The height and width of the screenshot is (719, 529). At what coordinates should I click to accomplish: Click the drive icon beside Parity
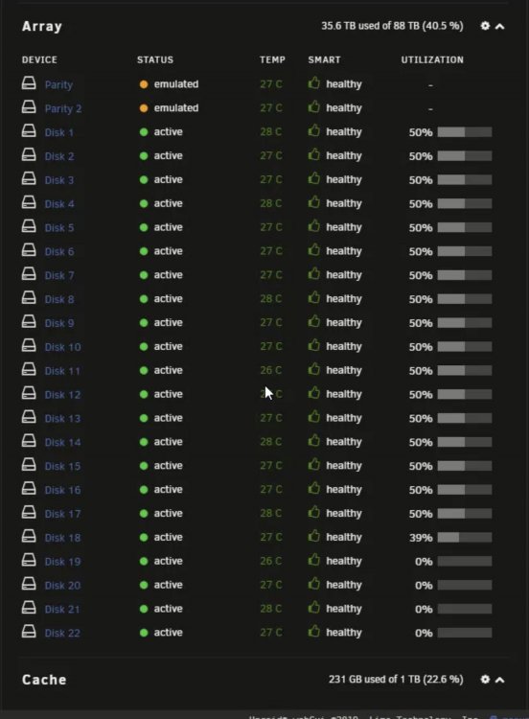click(29, 83)
